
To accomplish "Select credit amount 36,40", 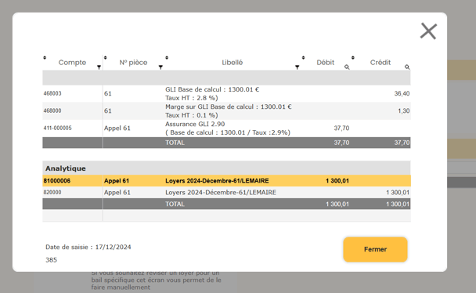I will pos(402,93).
